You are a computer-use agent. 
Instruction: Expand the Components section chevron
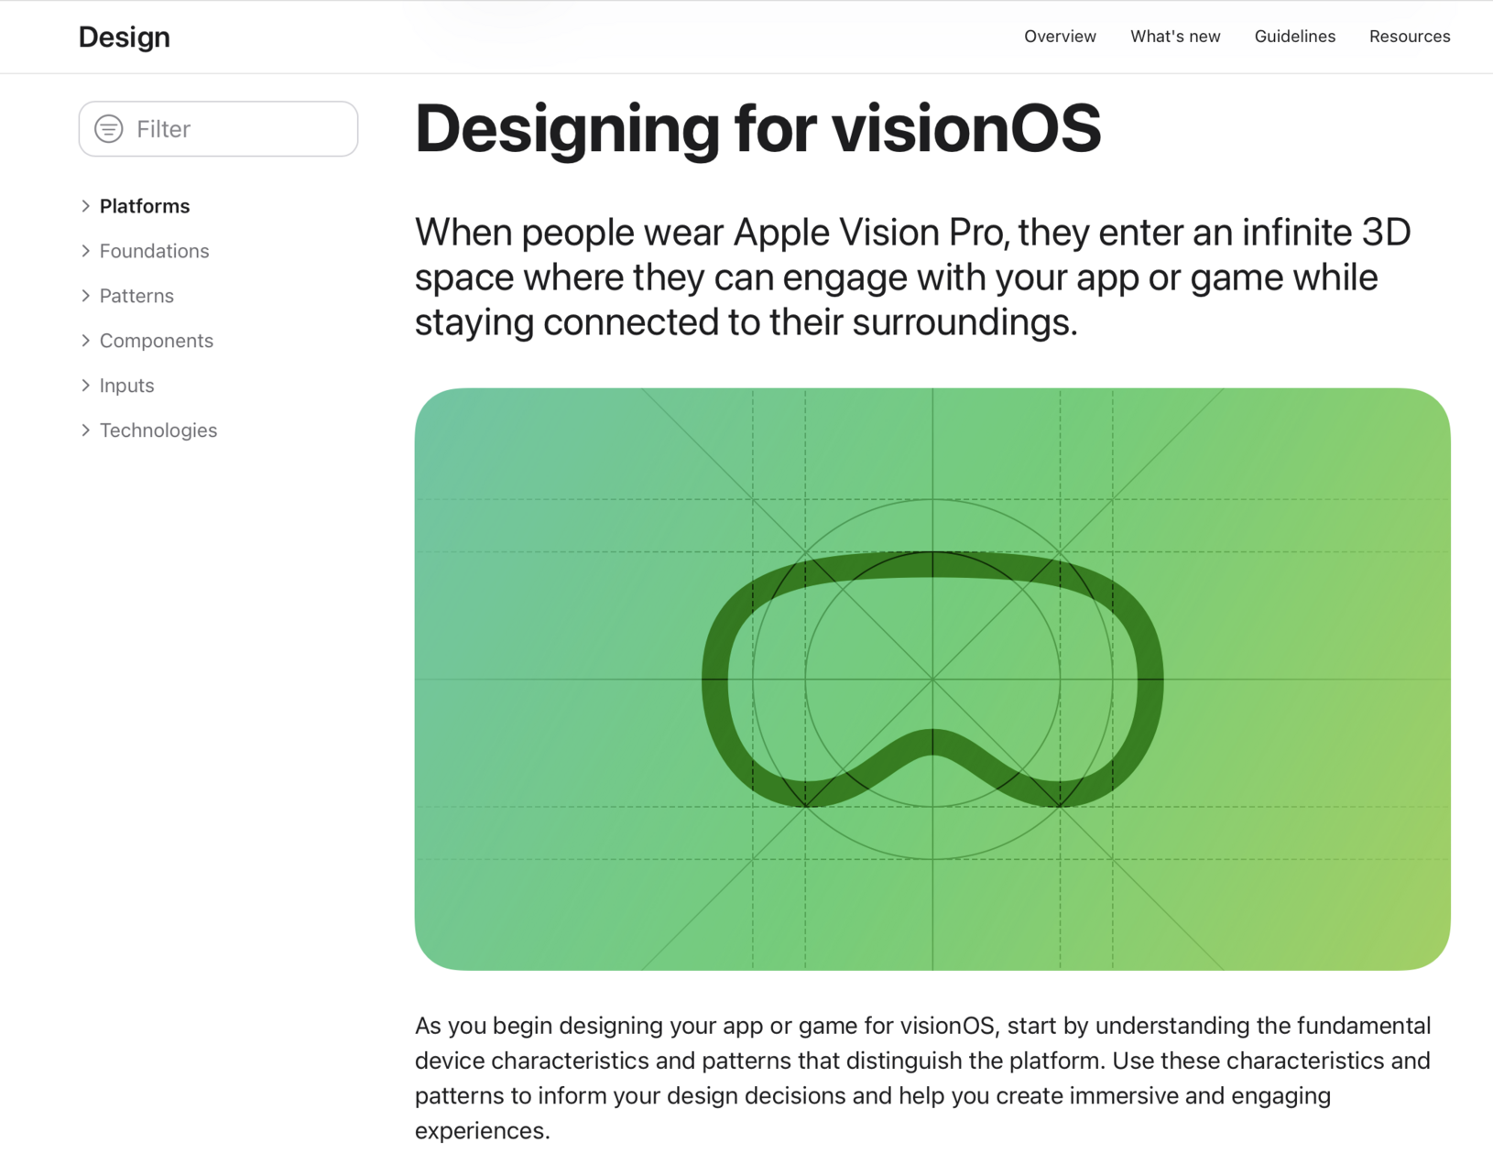[85, 341]
